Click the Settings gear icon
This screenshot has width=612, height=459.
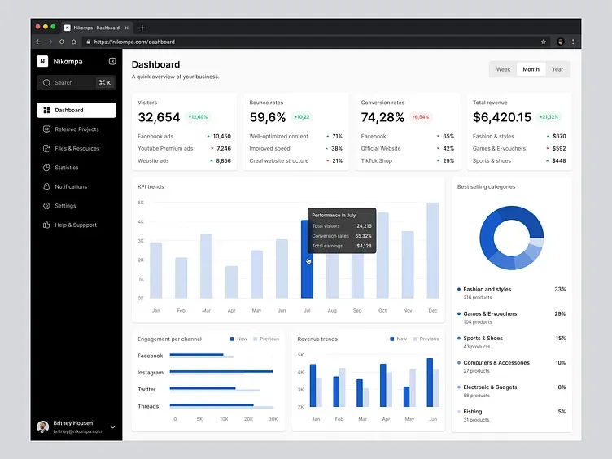coord(46,206)
